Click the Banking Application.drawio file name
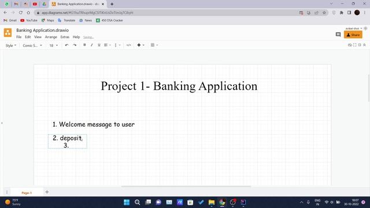This screenshot has height=208, width=370. 42,30
